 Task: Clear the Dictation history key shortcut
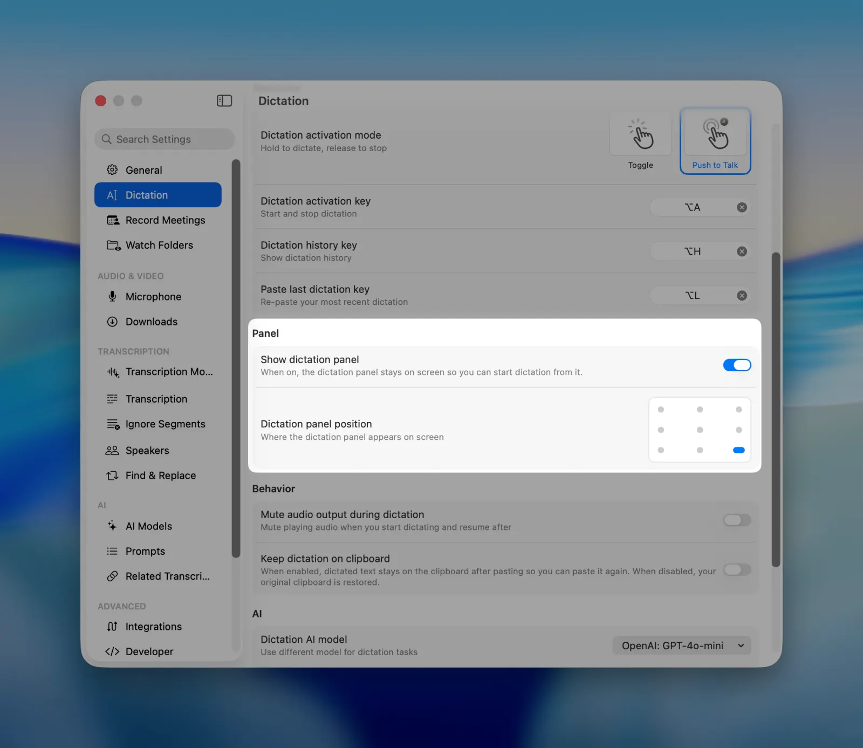742,251
